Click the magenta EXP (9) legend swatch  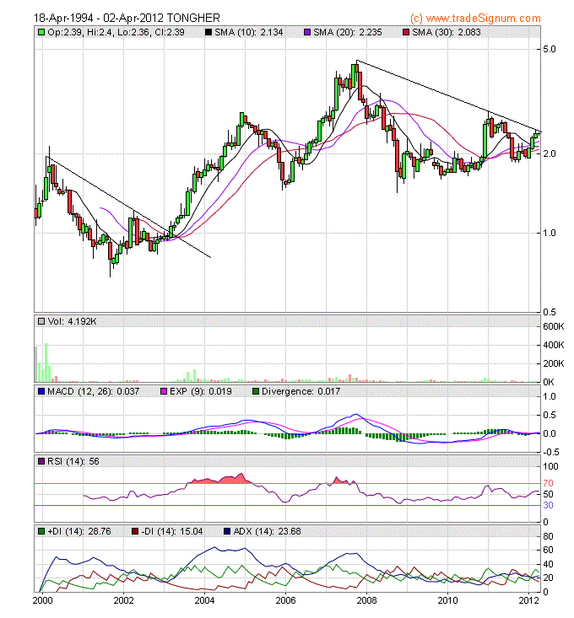pos(164,391)
